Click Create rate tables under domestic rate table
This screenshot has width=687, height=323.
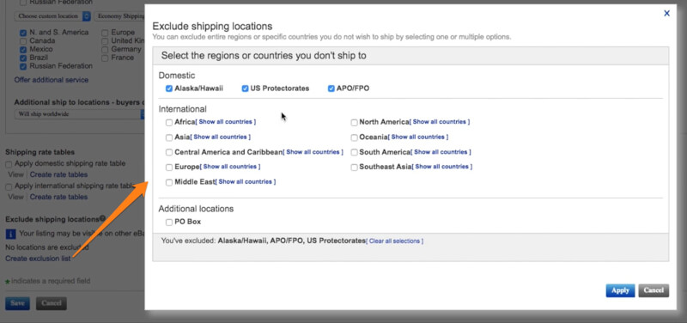coord(58,174)
